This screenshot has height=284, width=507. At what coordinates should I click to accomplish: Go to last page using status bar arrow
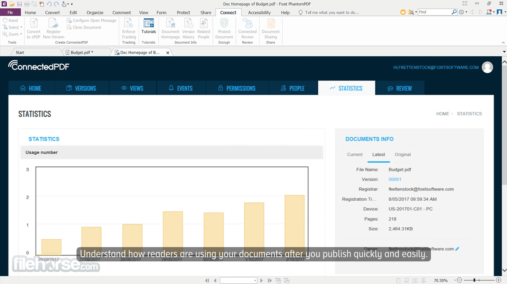(x=270, y=280)
